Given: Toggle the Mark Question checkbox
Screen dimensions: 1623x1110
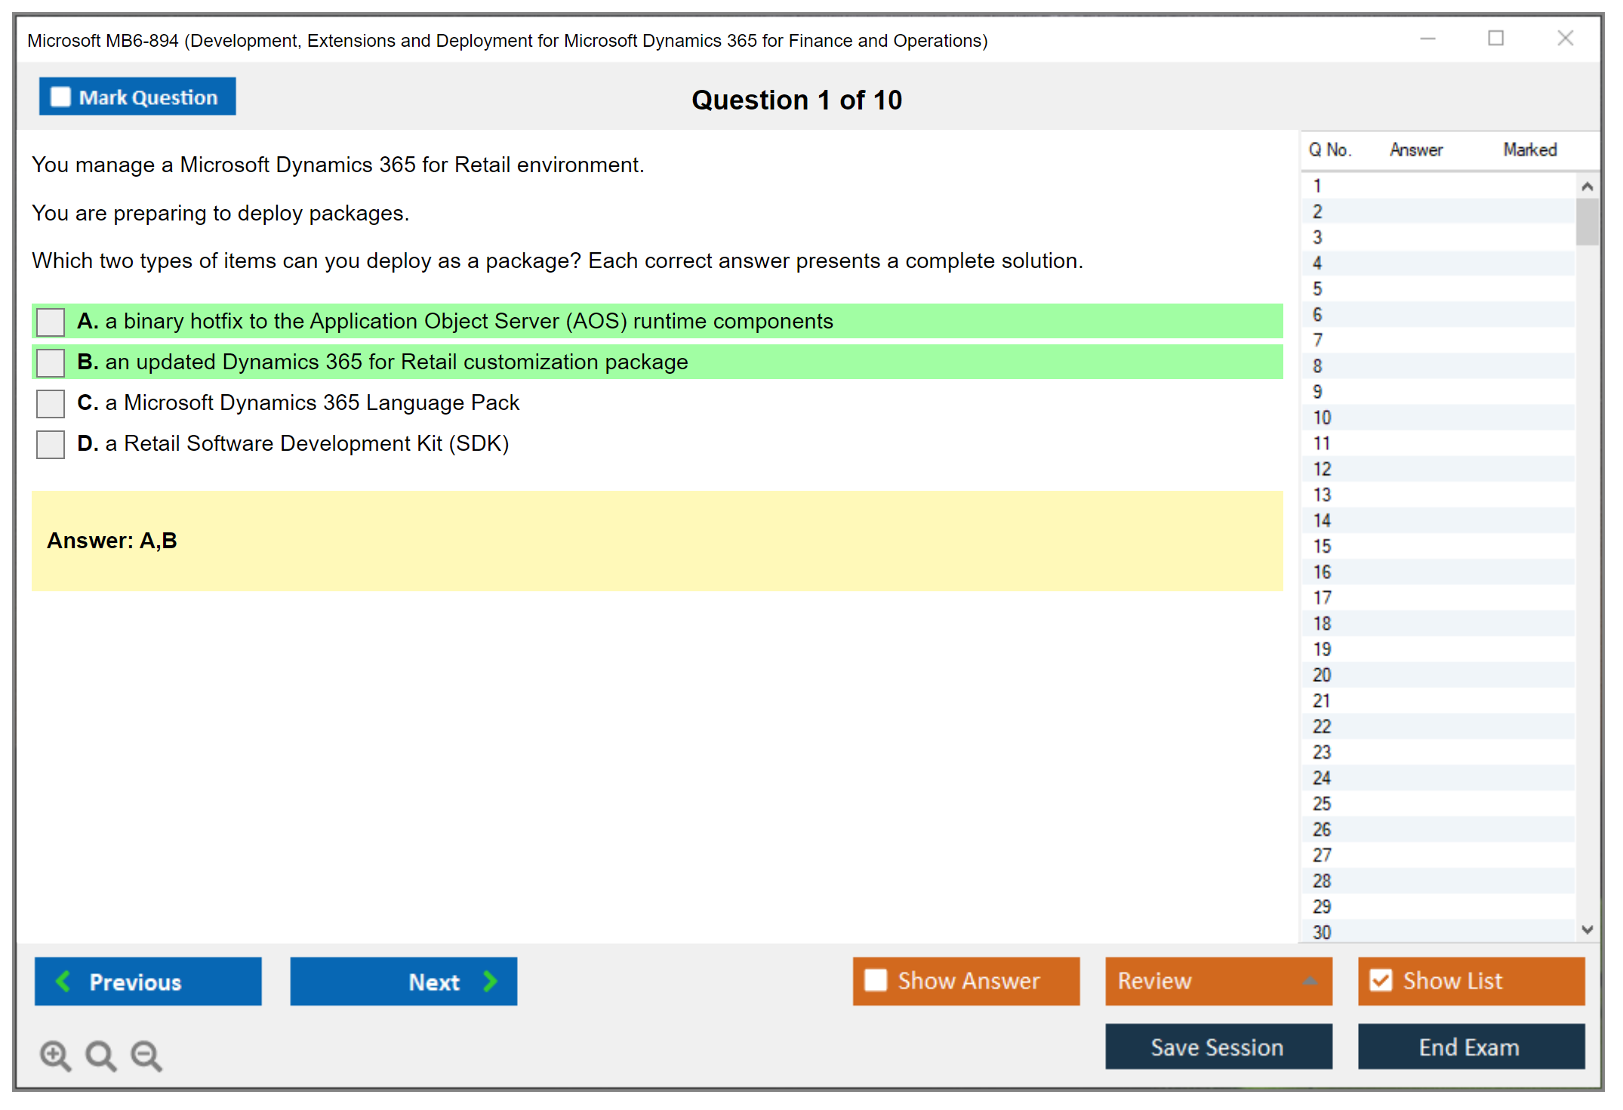Looking at the screenshot, I should [x=60, y=97].
